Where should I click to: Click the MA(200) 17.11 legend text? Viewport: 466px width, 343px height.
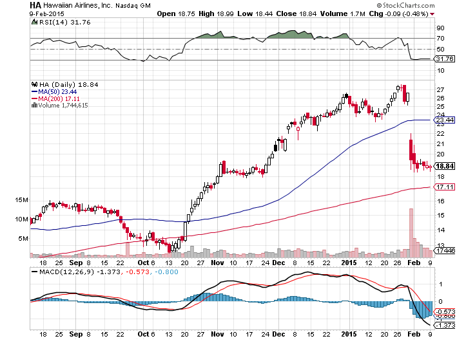pos(59,99)
